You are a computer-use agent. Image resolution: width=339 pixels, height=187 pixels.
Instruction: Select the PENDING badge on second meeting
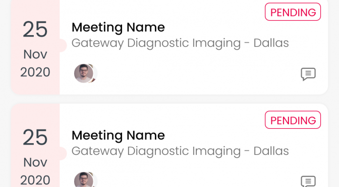pos(293,120)
